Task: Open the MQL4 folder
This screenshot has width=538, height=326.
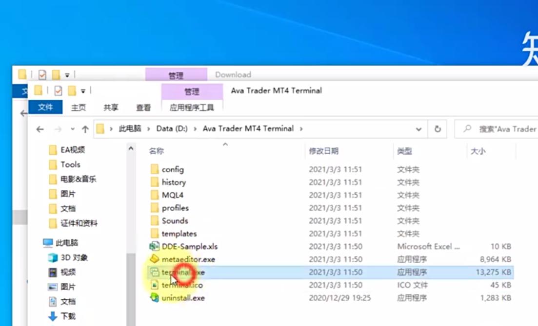Action: coord(172,195)
